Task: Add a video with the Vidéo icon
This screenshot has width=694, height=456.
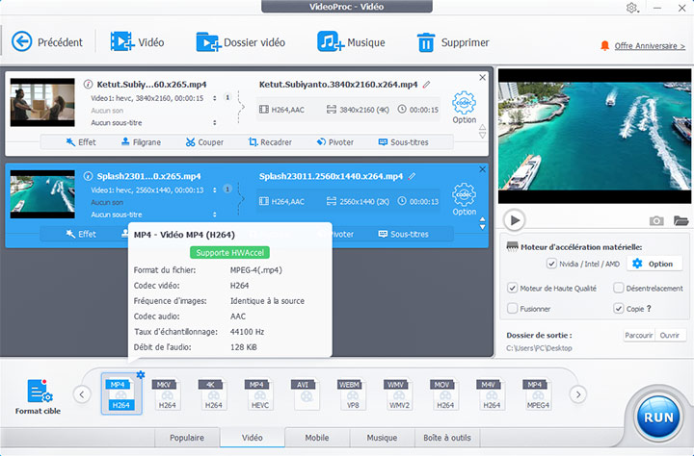Action: [x=122, y=42]
